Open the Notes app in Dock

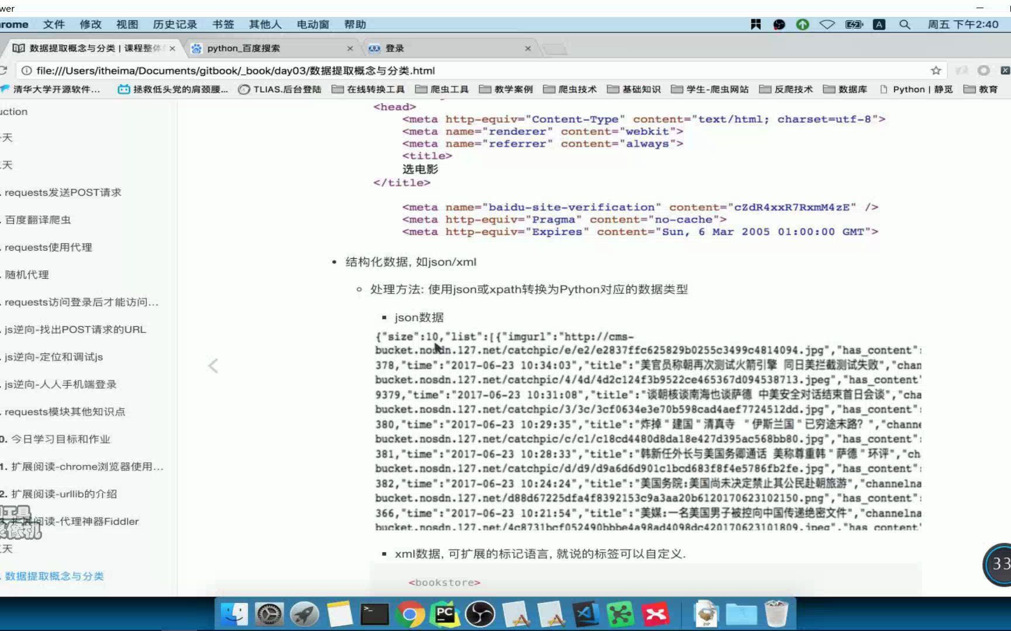[x=340, y=614]
